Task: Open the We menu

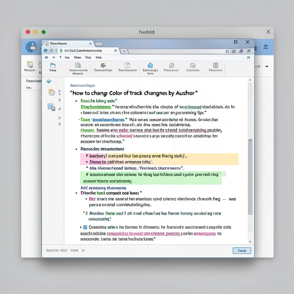Action: coord(67,57)
